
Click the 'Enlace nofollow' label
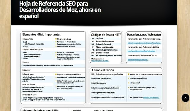pos(29,84)
